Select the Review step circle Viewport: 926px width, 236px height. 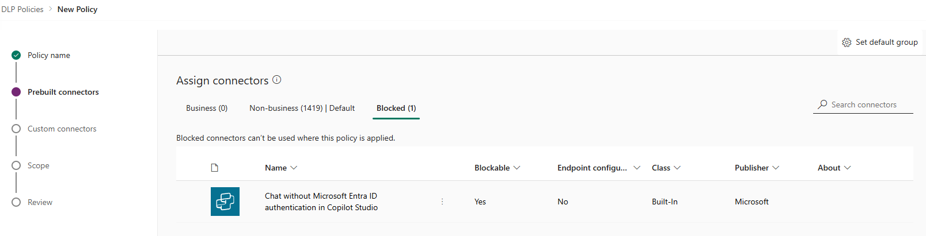(16, 202)
